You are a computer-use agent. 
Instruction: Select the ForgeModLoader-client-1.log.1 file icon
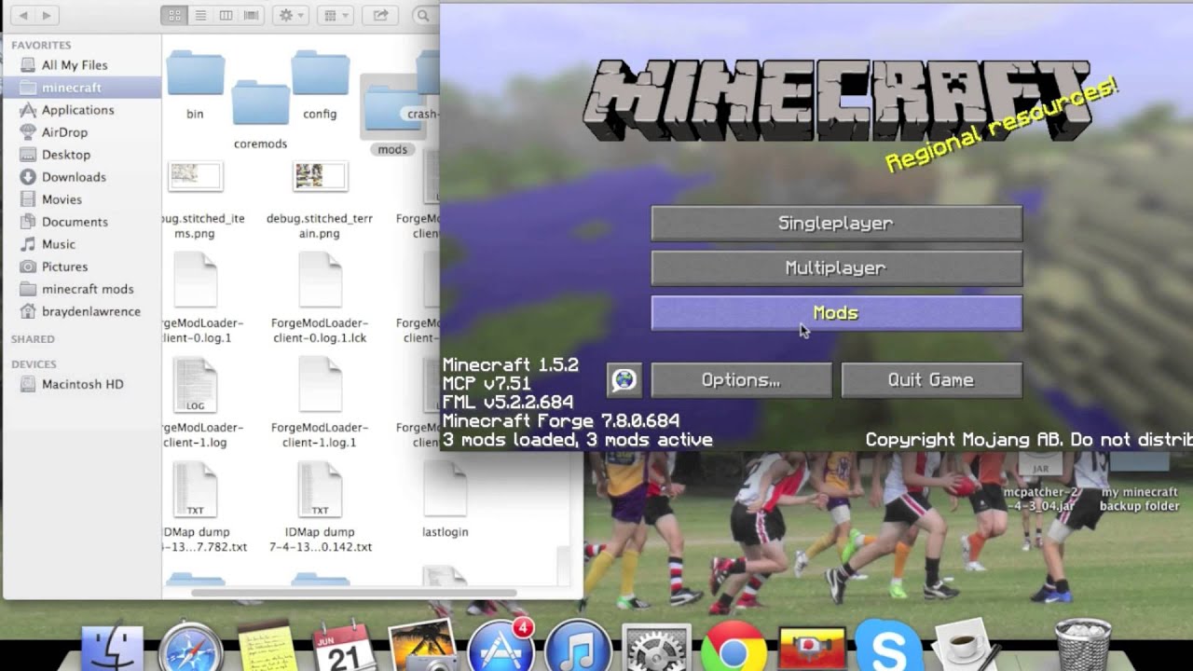320,384
